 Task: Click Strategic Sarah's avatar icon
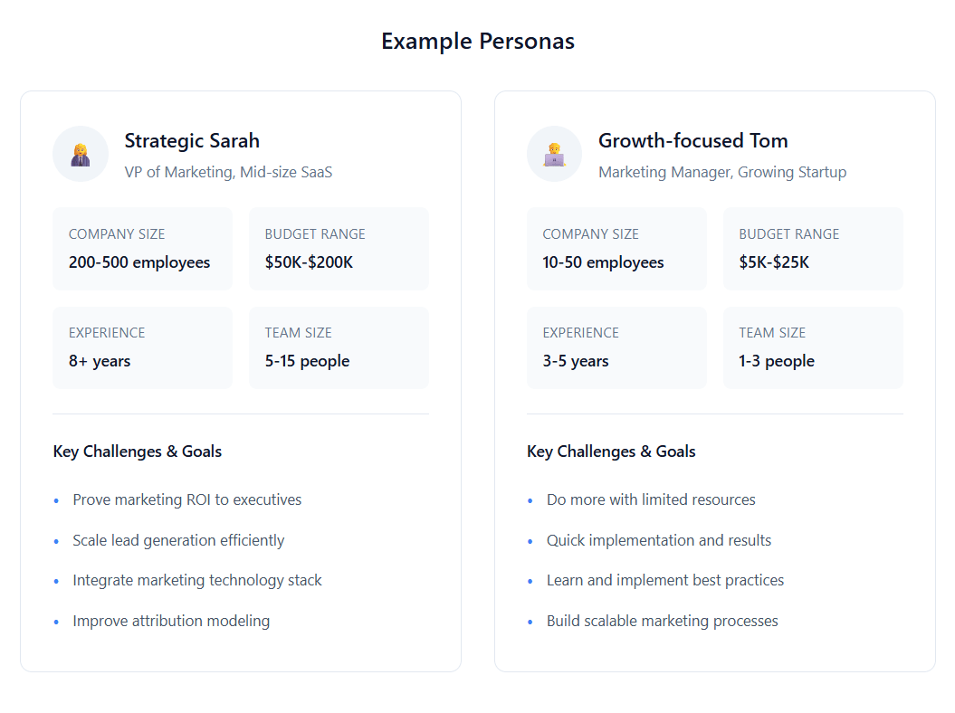[x=81, y=154]
